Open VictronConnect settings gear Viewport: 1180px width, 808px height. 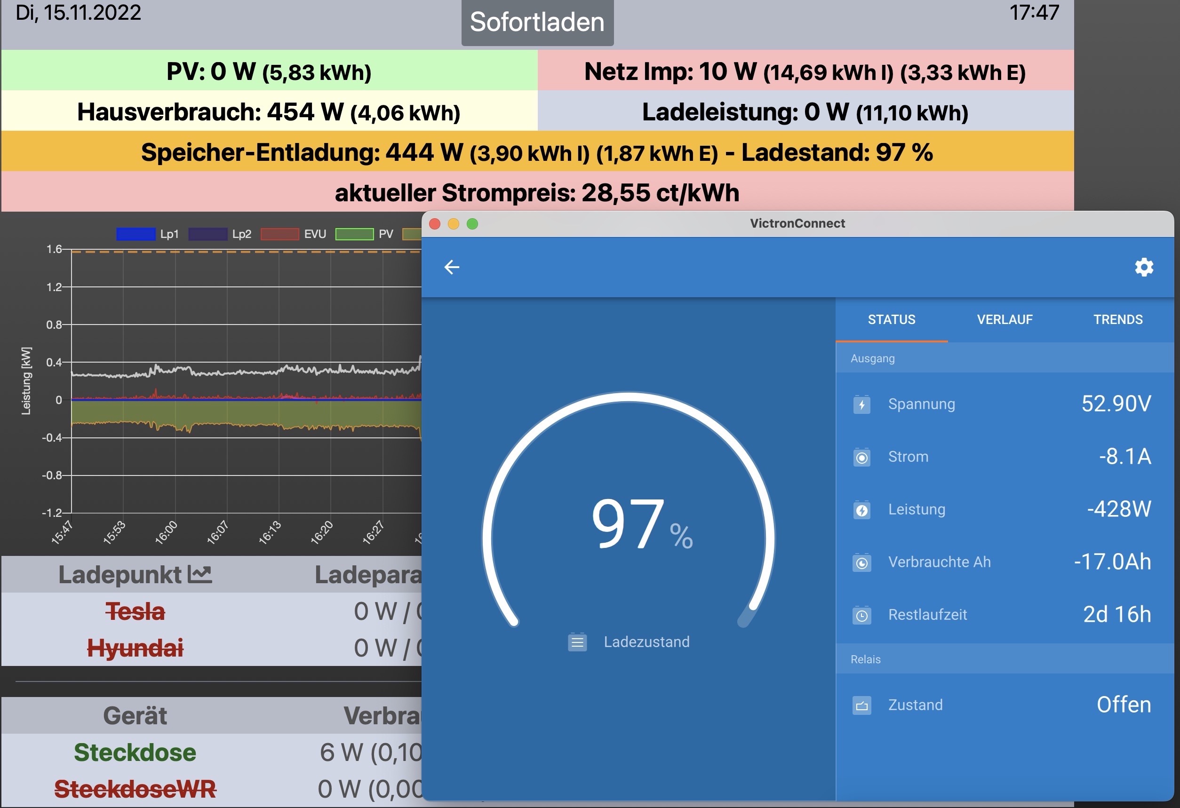point(1143,267)
